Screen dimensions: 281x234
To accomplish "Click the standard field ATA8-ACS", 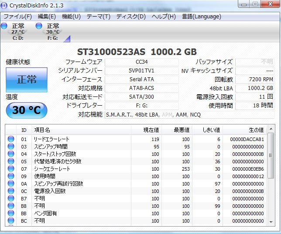I will click(141, 88).
